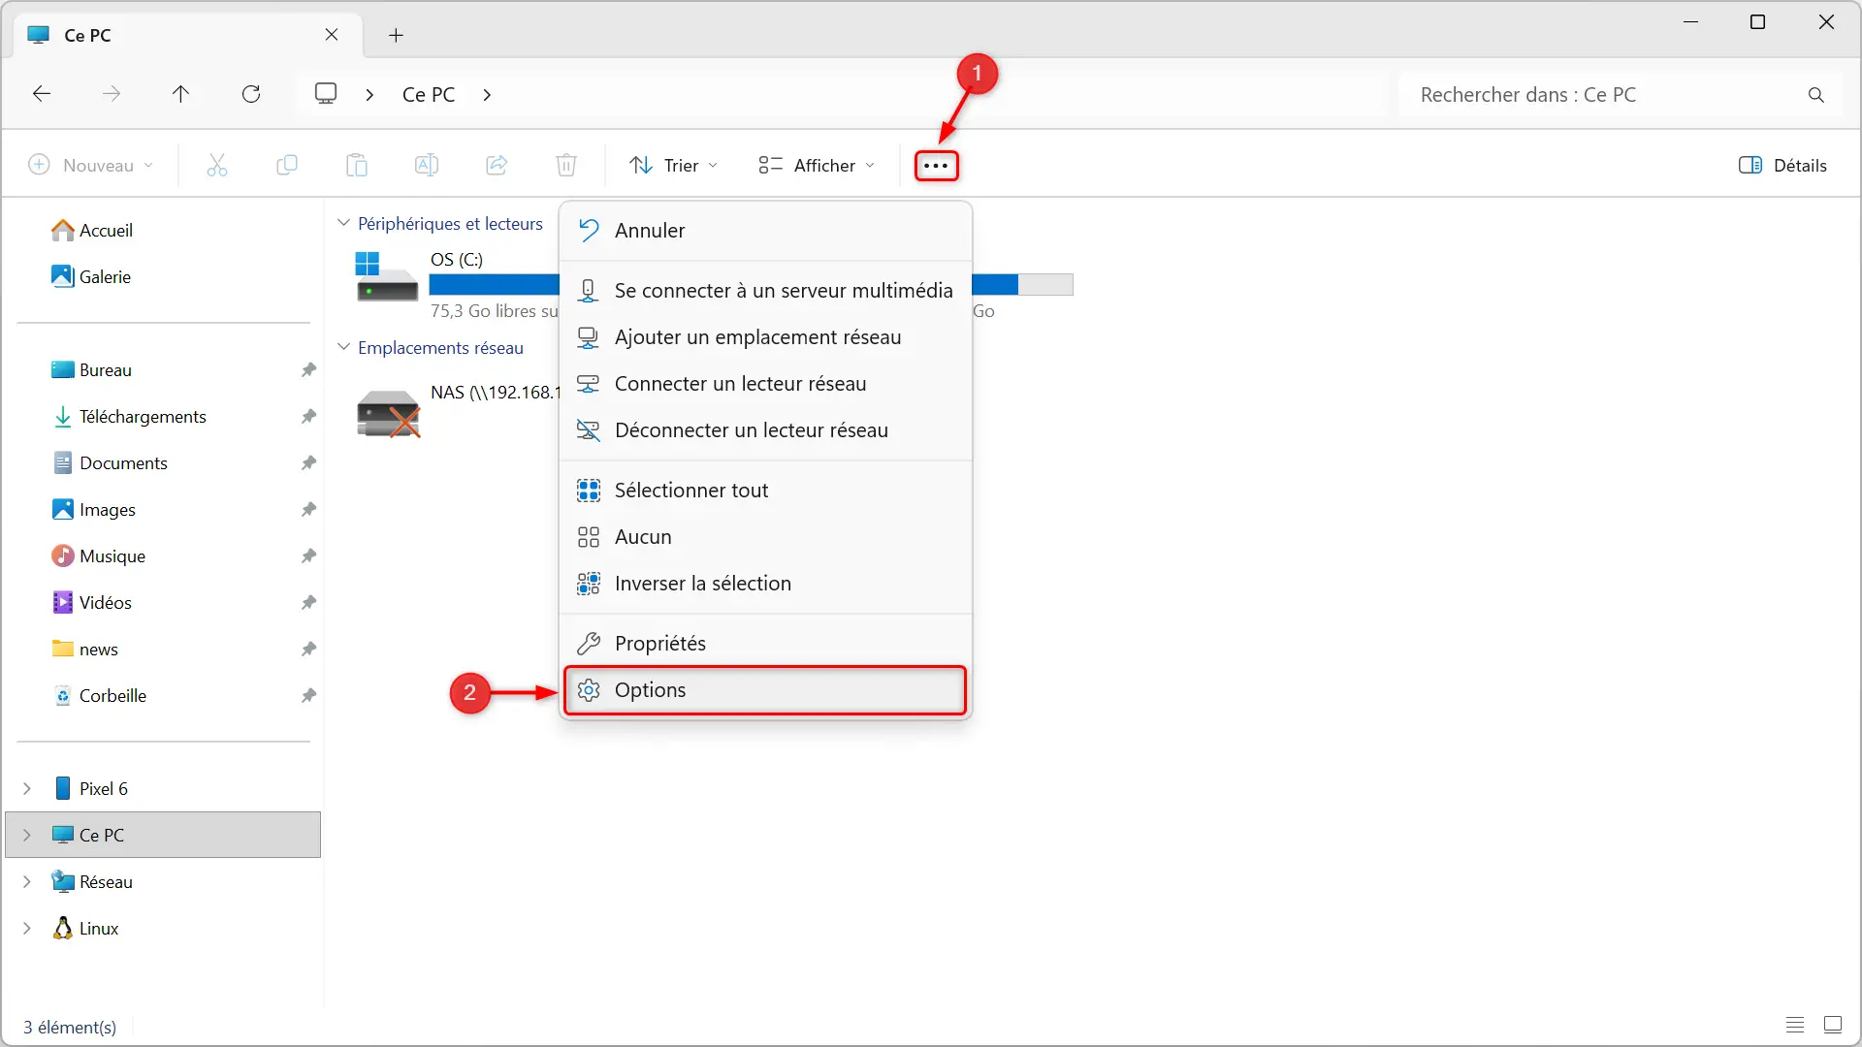Open Propriétés from the menu
1862x1047 pixels.
(766, 644)
